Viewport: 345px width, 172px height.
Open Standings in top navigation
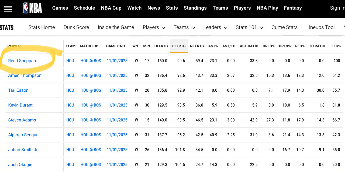(x=195, y=8)
